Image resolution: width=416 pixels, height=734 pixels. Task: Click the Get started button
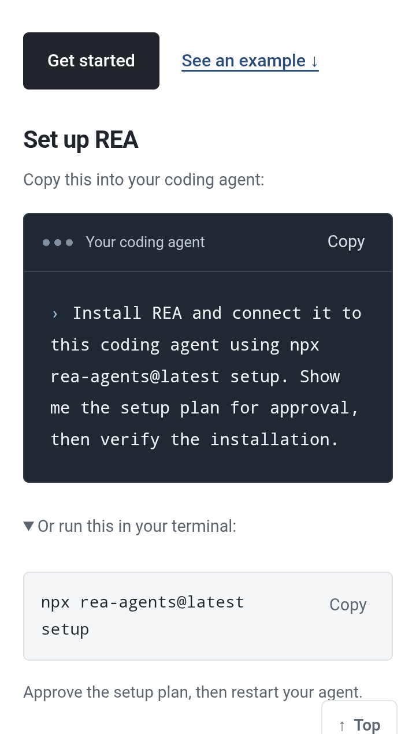91,61
